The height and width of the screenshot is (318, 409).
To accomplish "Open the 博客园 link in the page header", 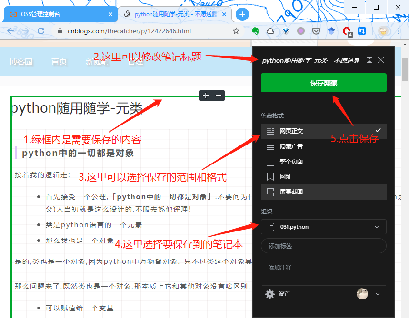I will point(21,61).
